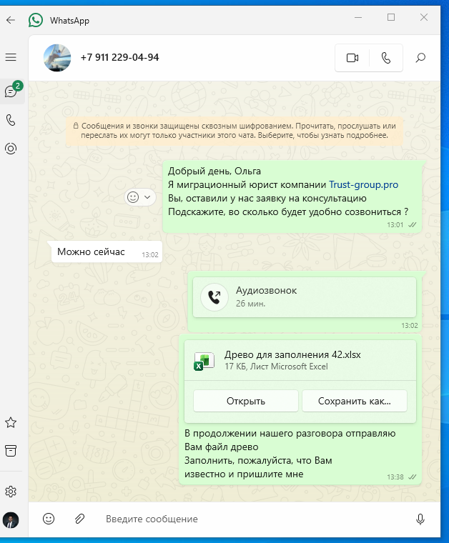Click the 13:38 message read checkmarks

point(413,477)
